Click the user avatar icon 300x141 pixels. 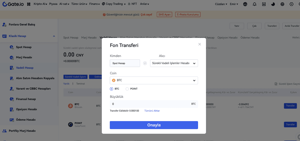click(x=245, y=4)
